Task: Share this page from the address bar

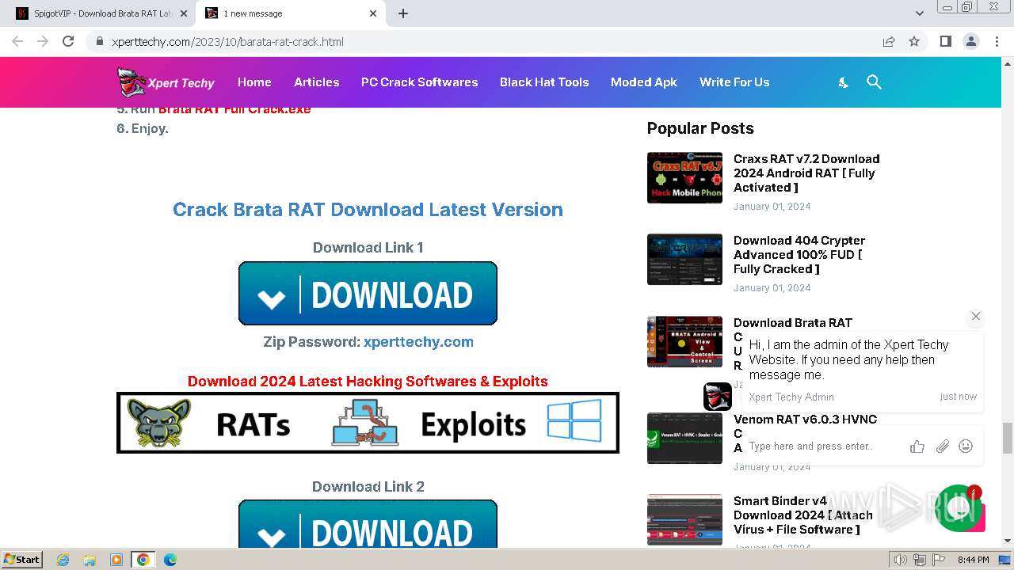Action: tap(889, 41)
